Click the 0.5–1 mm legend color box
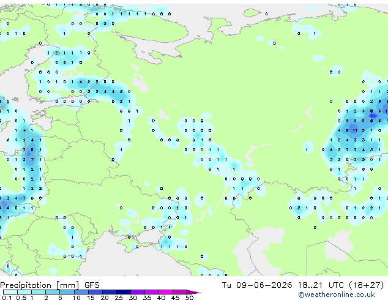 click(x=24, y=292)
